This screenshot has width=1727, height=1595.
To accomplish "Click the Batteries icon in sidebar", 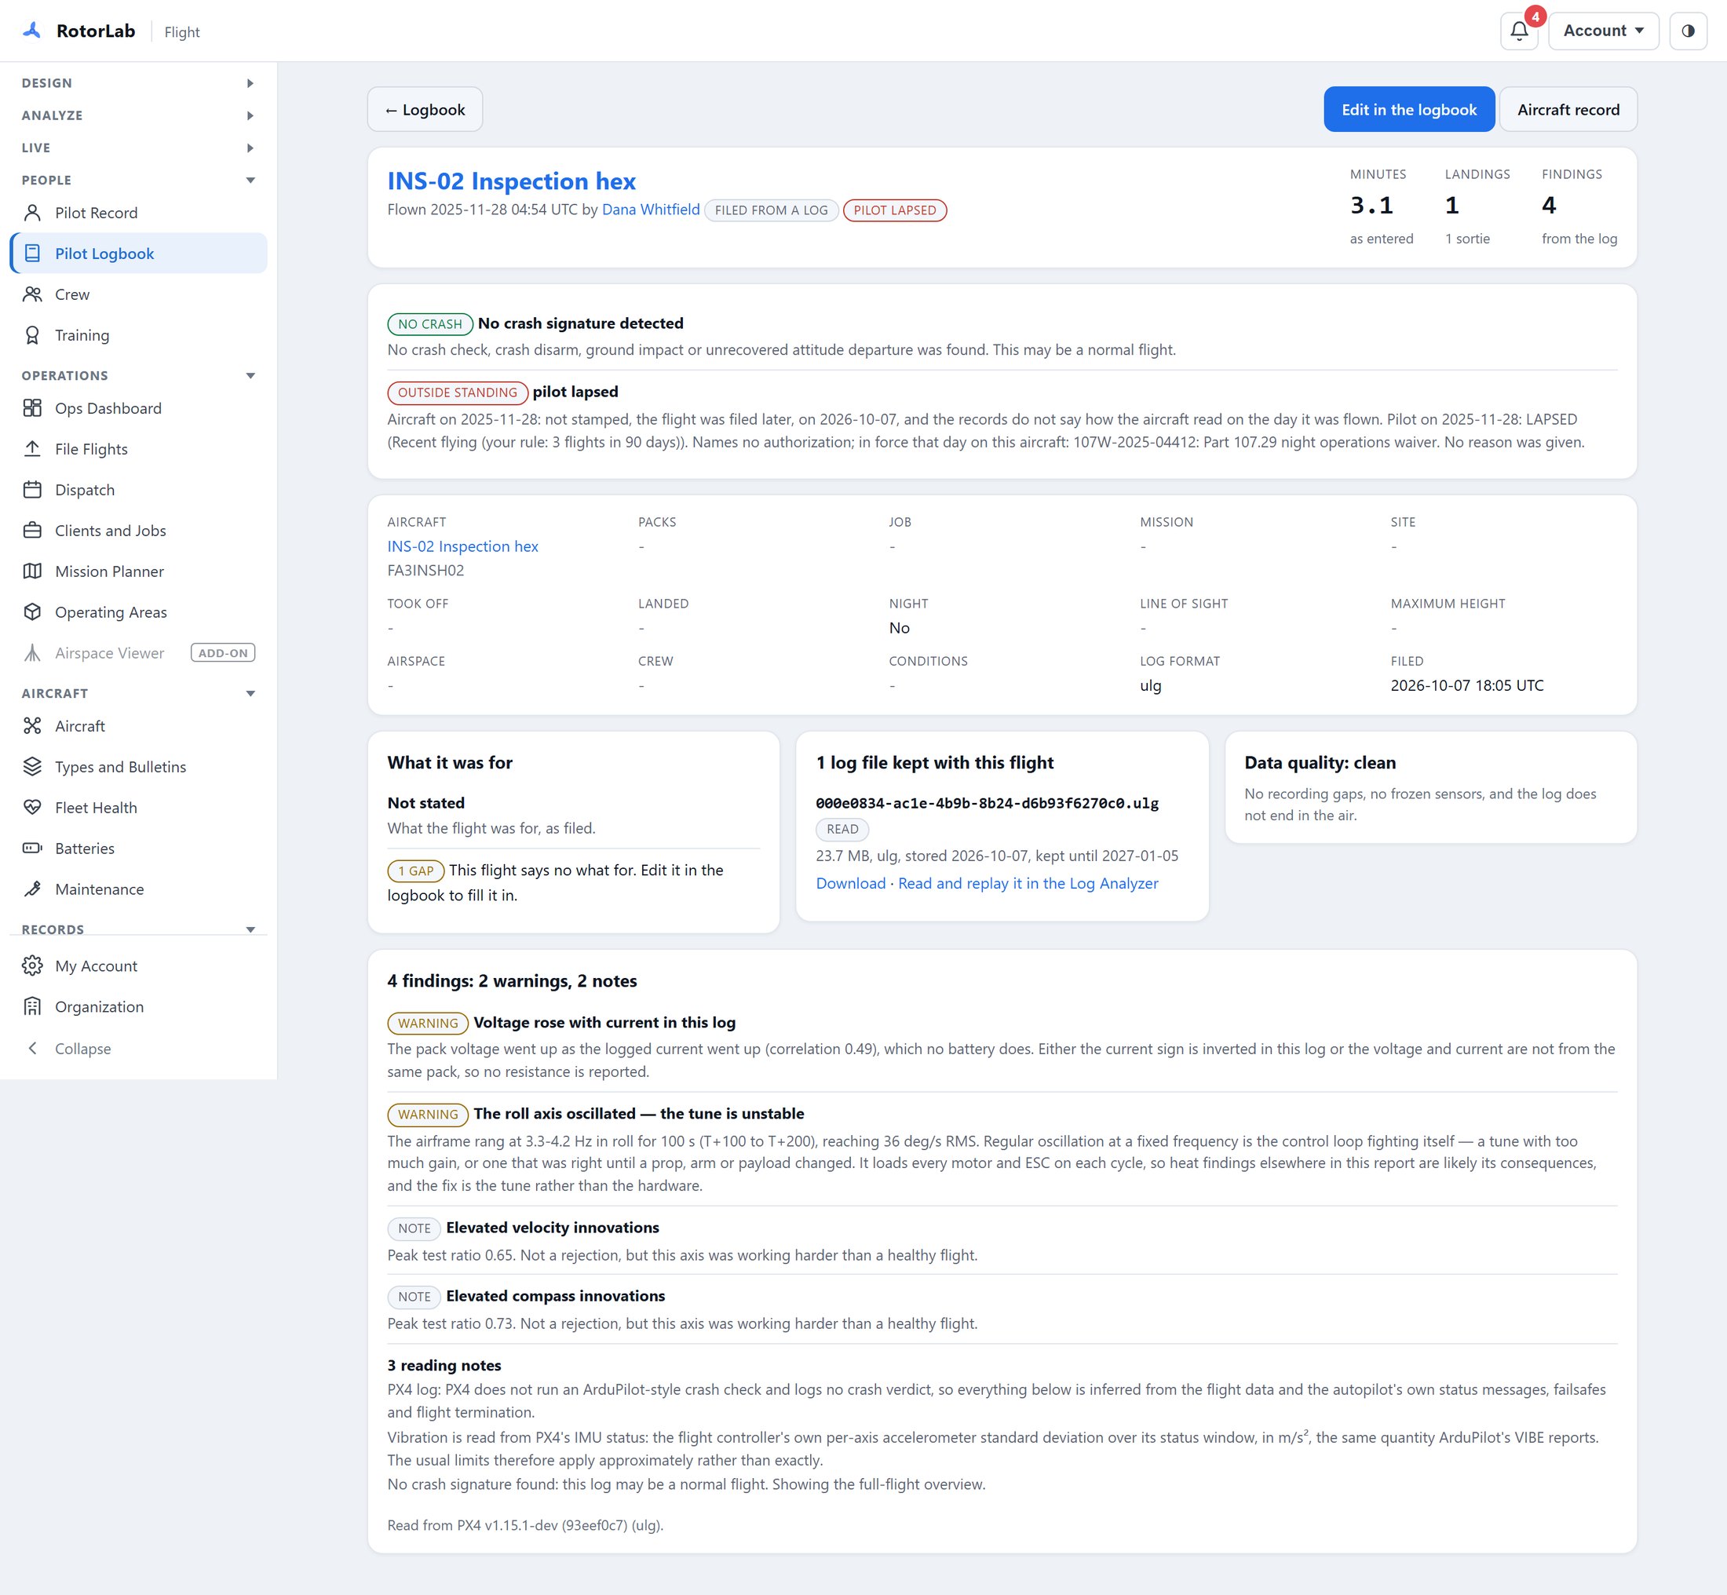I will click(x=33, y=849).
